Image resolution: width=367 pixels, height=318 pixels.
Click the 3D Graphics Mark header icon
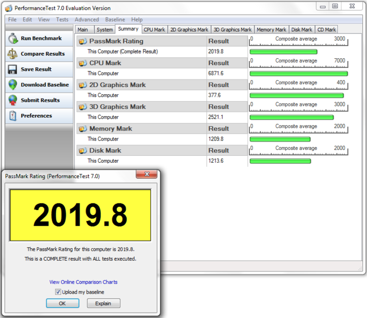(83, 107)
